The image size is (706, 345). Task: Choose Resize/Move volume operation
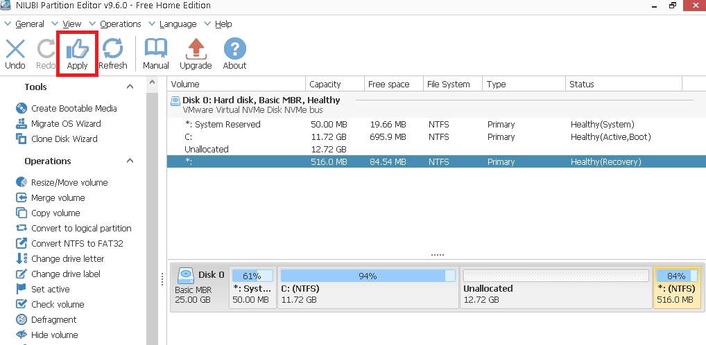coord(69,183)
